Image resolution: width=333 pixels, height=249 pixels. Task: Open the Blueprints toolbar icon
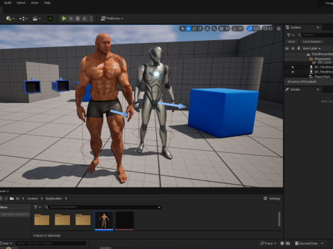point(24,19)
